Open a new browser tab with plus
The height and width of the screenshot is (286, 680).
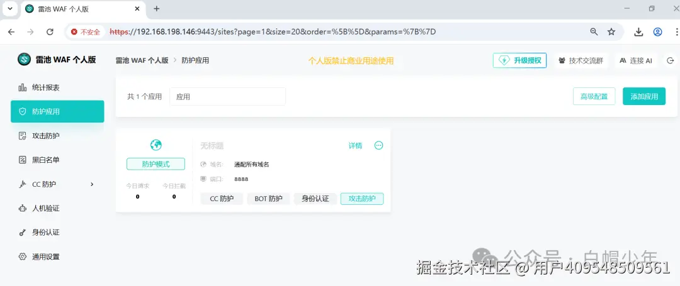(157, 9)
